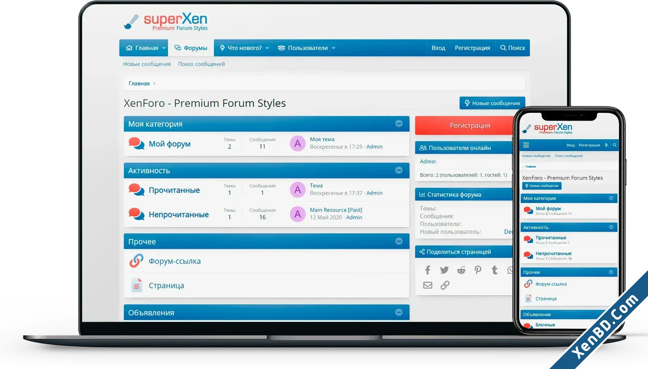Click the avatar next to Моя тема

[298, 143]
